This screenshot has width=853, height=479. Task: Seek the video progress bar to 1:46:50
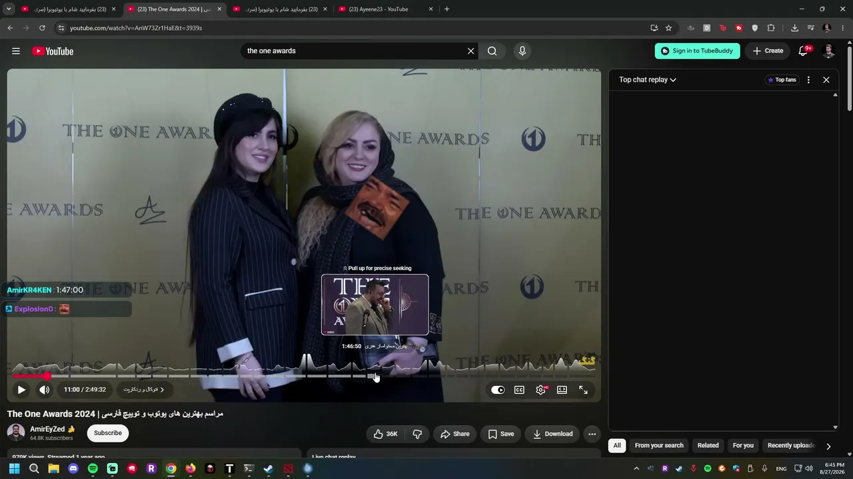375,377
